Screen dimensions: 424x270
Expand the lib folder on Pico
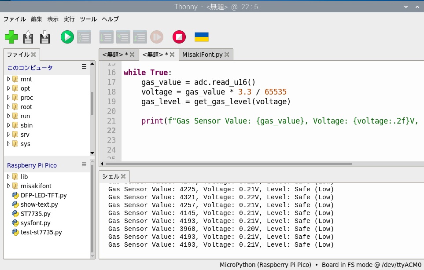pyautogui.click(x=9, y=177)
